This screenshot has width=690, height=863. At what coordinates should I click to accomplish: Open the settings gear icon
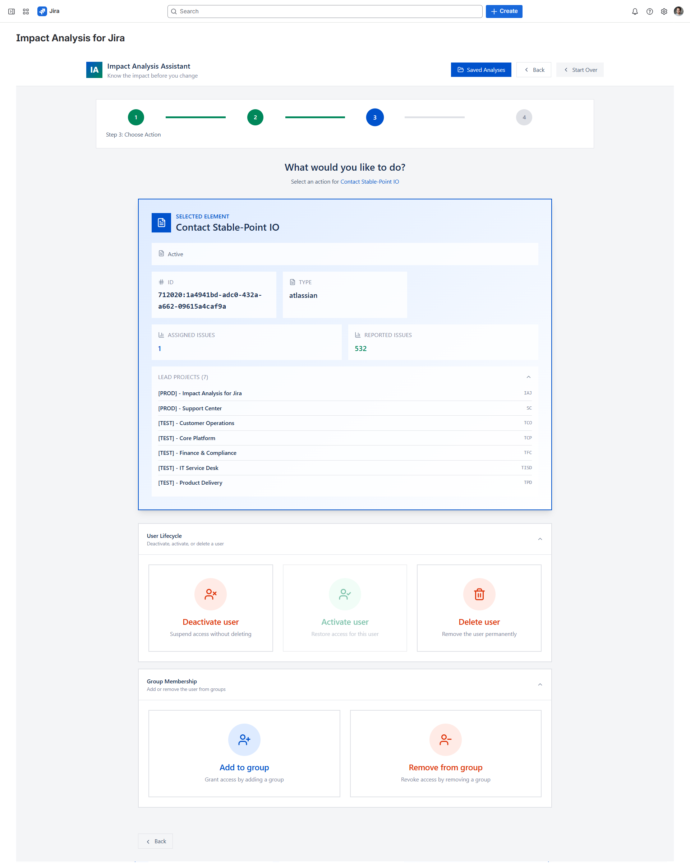point(664,11)
